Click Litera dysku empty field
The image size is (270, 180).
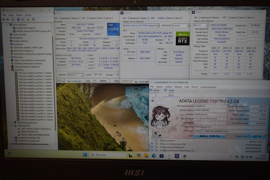210,123
